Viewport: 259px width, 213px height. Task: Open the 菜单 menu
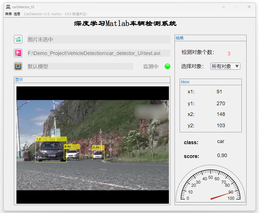[x=8, y=14]
